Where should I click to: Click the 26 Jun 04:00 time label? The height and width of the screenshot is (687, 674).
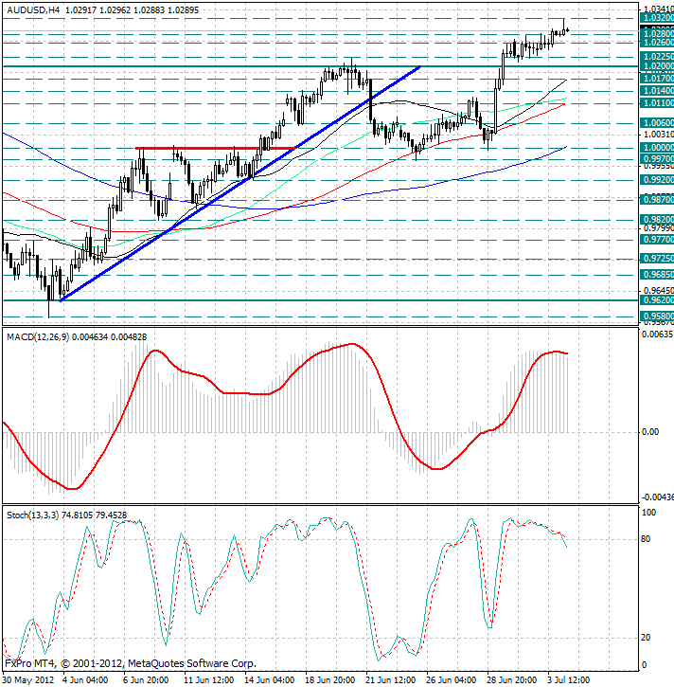coord(451,680)
